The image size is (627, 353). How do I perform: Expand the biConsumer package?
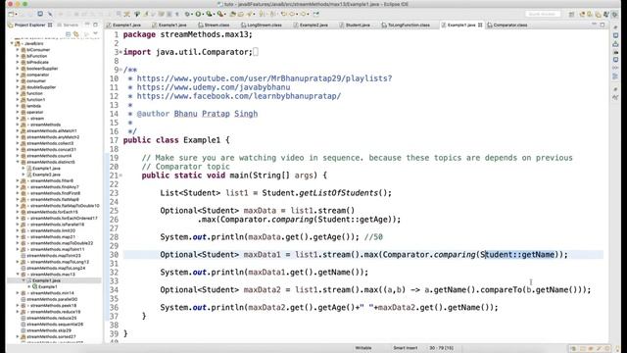point(18,50)
